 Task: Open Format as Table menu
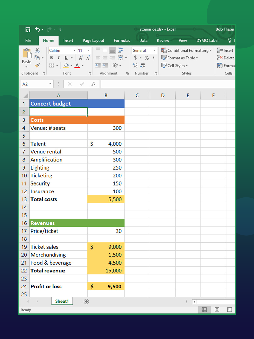point(179,58)
